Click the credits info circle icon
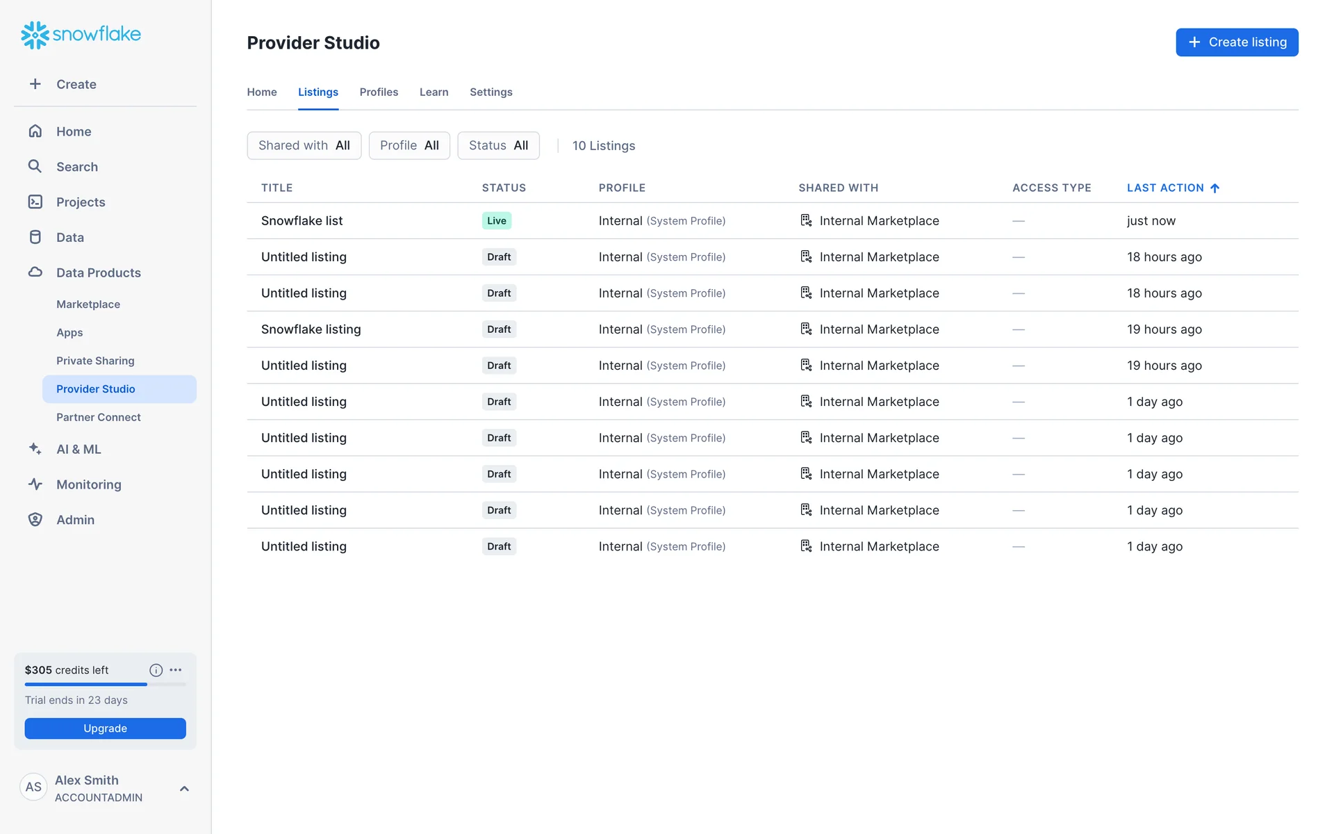This screenshot has width=1334, height=834. point(156,670)
